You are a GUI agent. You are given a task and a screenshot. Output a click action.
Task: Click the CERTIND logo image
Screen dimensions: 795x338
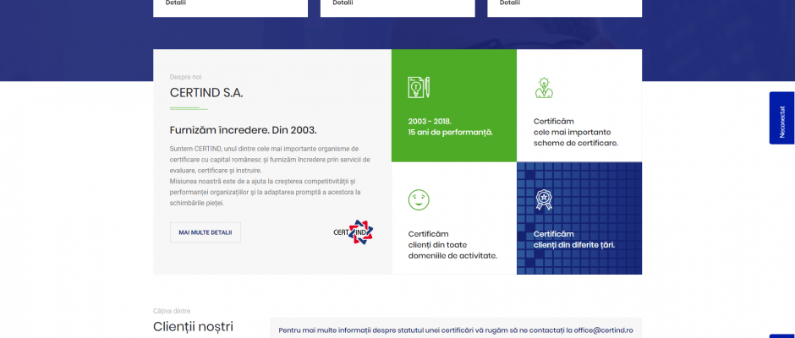[x=354, y=232]
